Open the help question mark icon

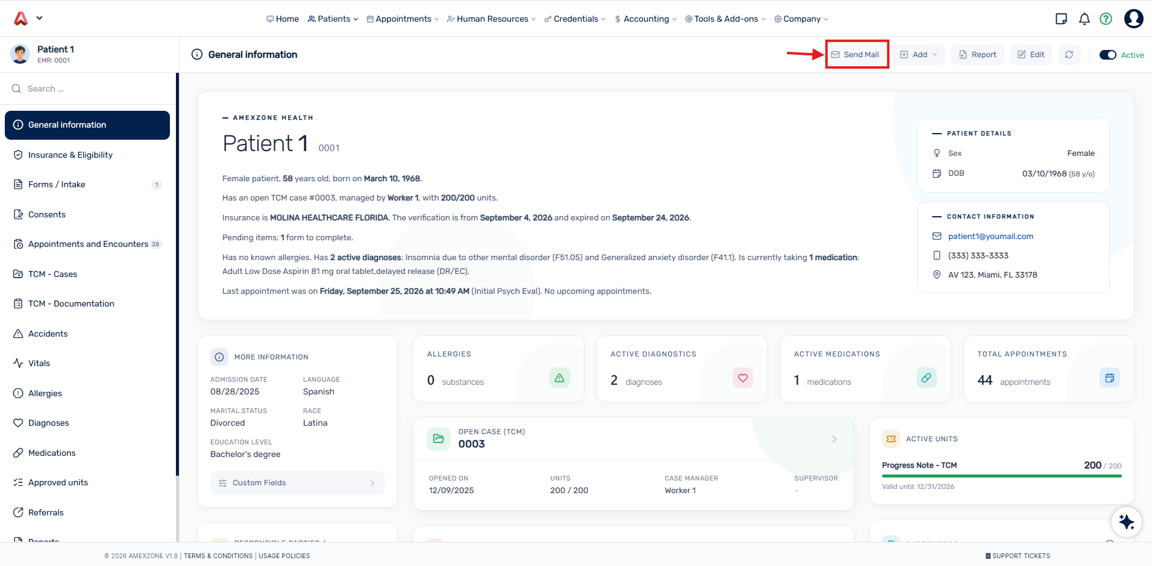(1106, 19)
